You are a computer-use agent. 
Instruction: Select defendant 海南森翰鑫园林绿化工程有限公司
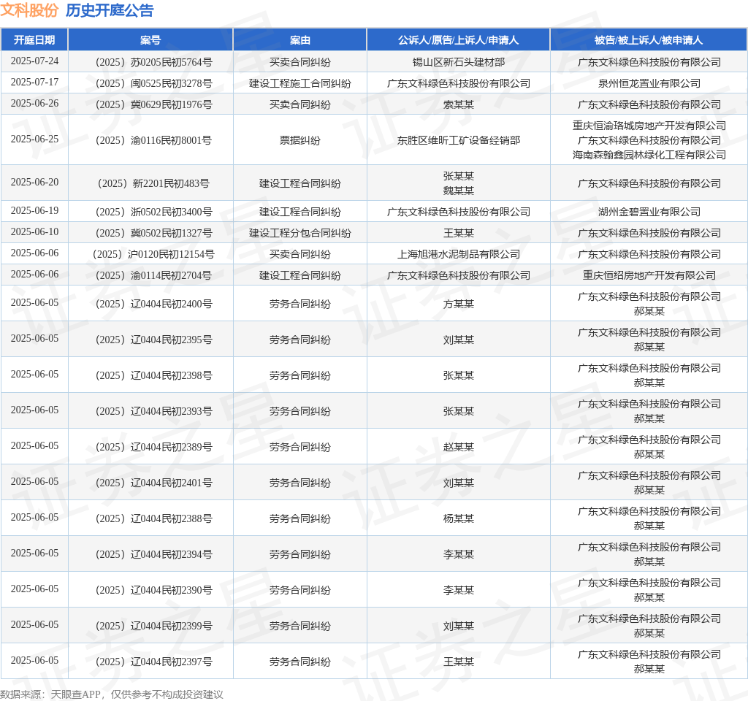tap(649, 155)
